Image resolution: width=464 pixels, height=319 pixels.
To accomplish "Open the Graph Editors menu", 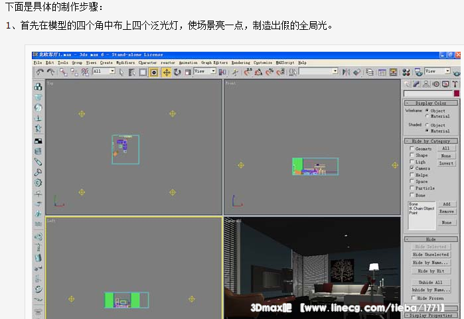I will (x=214, y=63).
